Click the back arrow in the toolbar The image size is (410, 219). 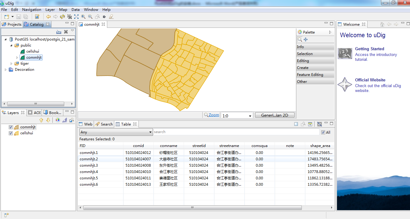[48, 17]
